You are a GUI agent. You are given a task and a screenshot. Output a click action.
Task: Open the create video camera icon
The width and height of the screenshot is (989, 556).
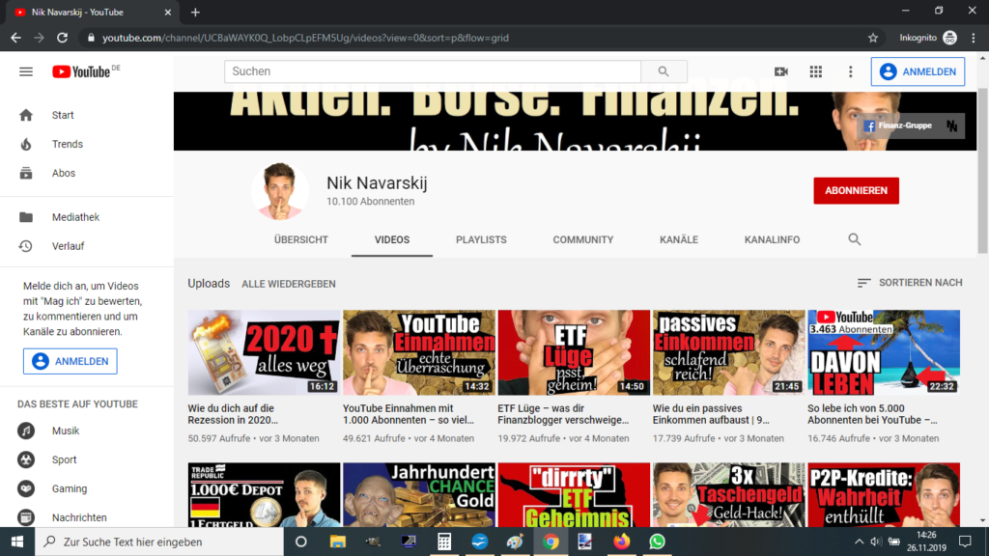[780, 71]
